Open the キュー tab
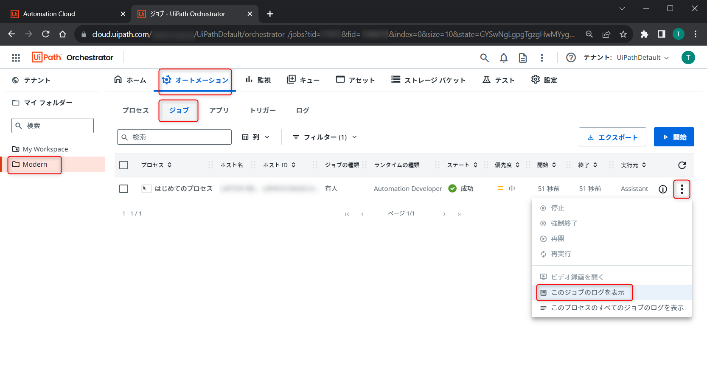 click(303, 80)
